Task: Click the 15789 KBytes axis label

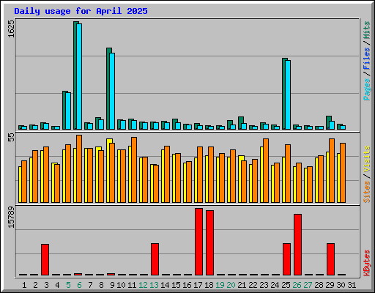Action: [x=11, y=218]
